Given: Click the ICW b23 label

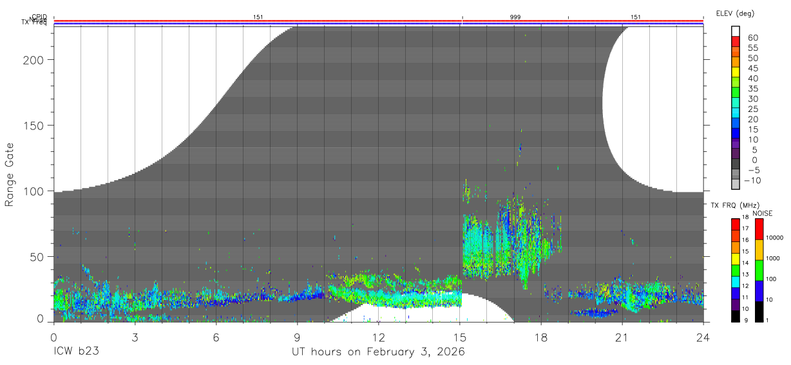Looking at the screenshot, I should click(x=75, y=352).
